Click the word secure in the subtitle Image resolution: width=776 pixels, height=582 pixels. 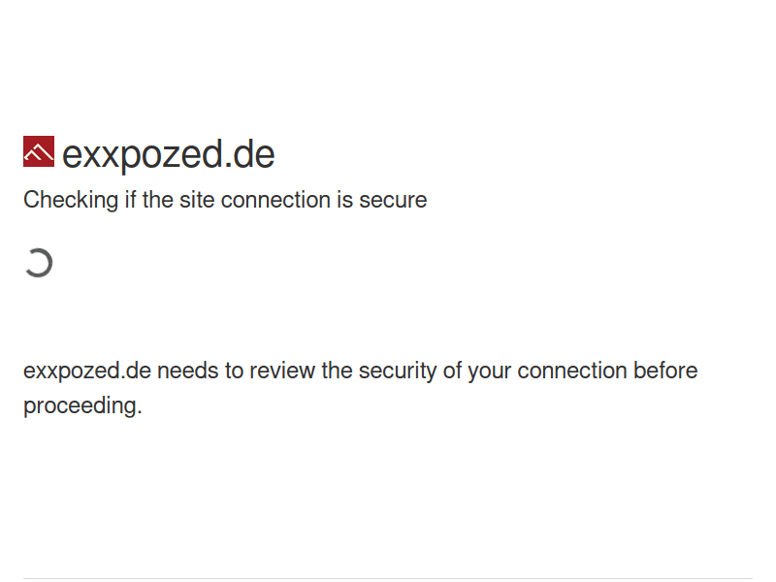click(393, 201)
